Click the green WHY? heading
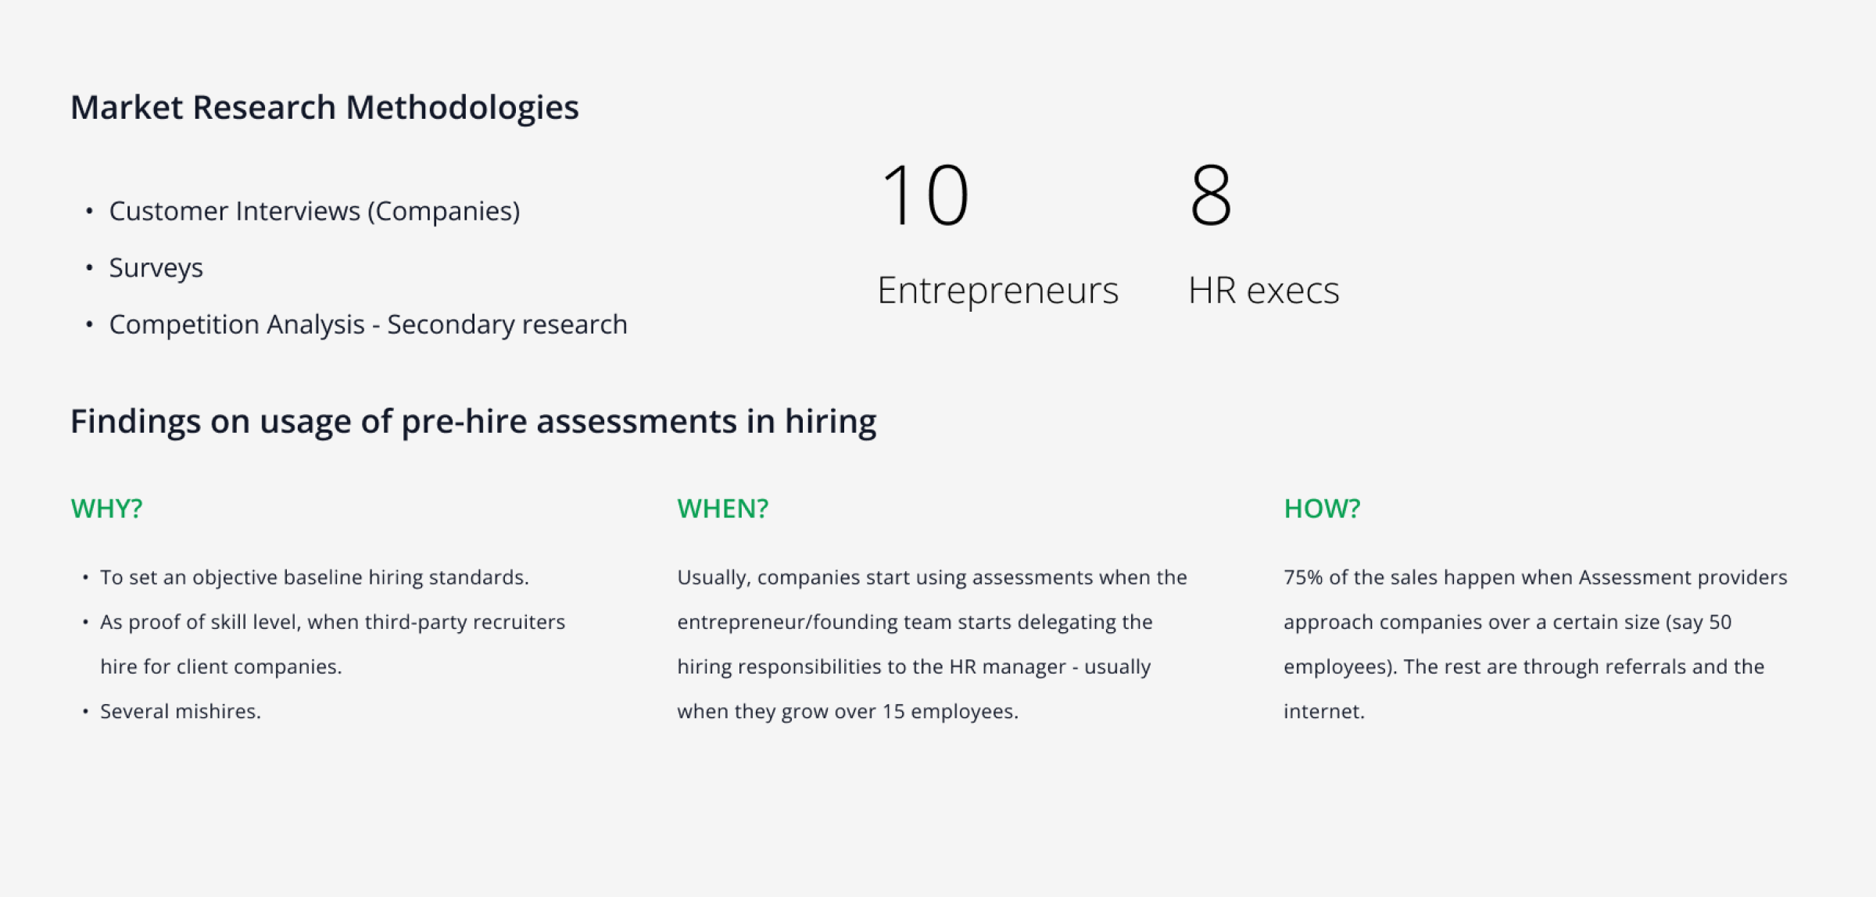This screenshot has height=897, width=1876. tap(106, 509)
